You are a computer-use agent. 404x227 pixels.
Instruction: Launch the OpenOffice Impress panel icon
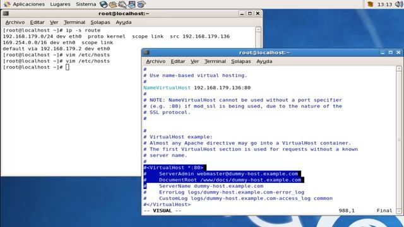(x=132, y=4)
